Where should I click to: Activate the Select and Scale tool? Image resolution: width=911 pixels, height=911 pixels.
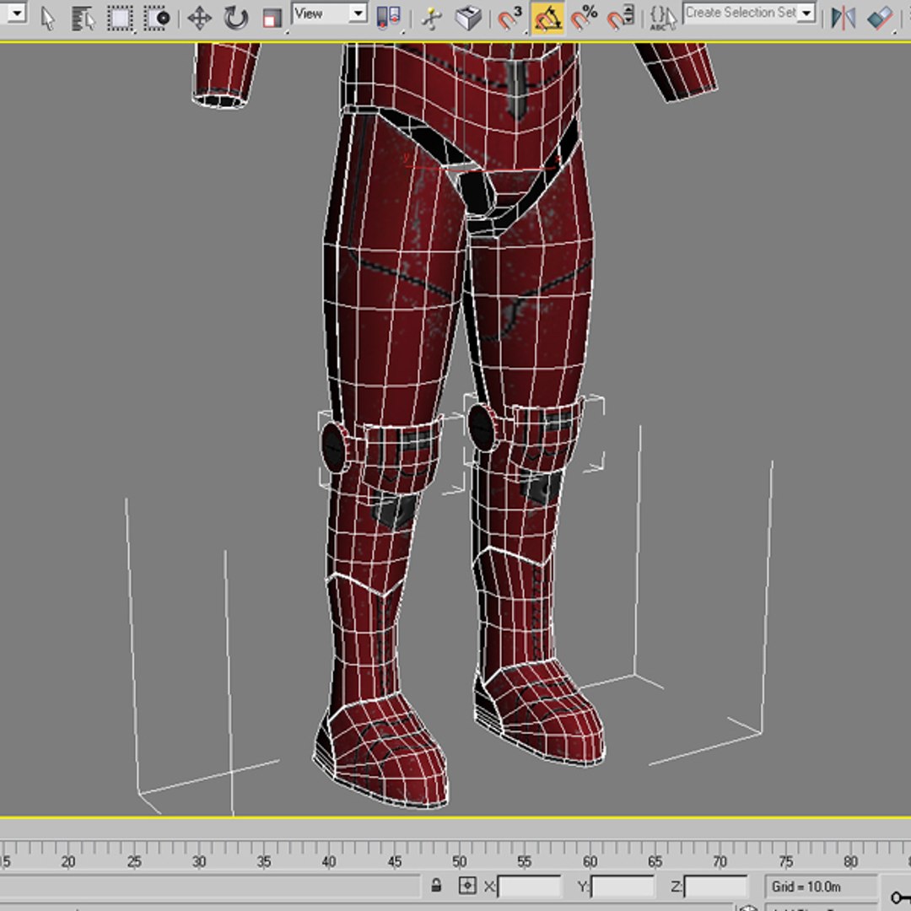(x=272, y=18)
